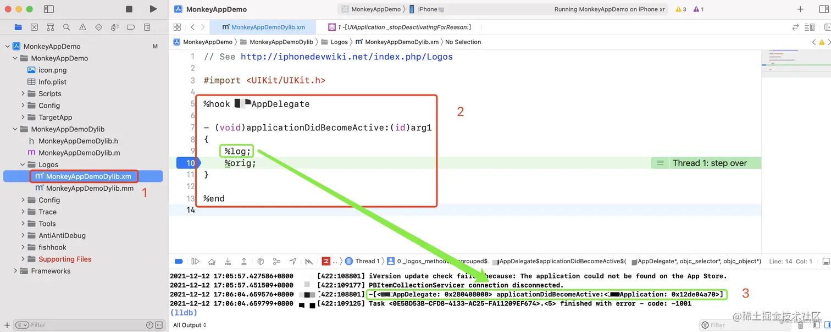Collapse the navigator panel toggle

[49, 9]
